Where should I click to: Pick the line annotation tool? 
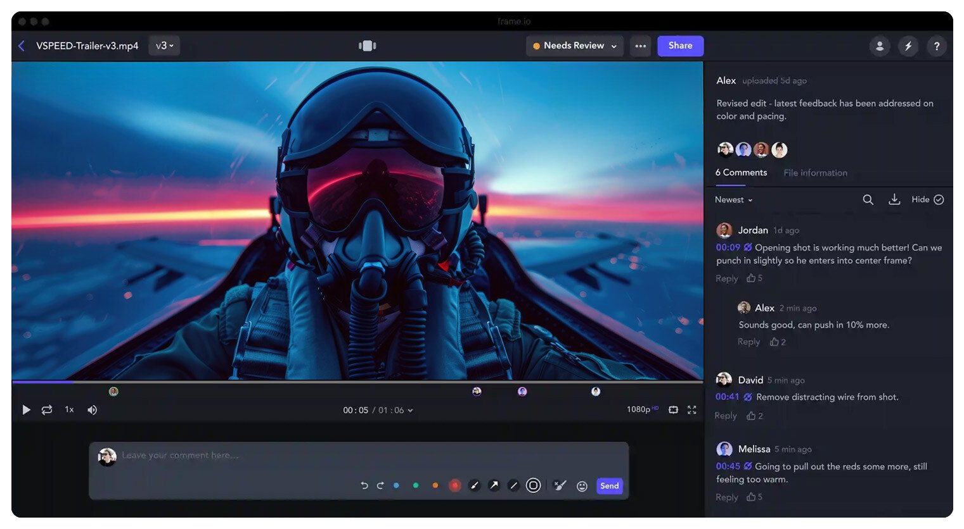[x=513, y=485]
